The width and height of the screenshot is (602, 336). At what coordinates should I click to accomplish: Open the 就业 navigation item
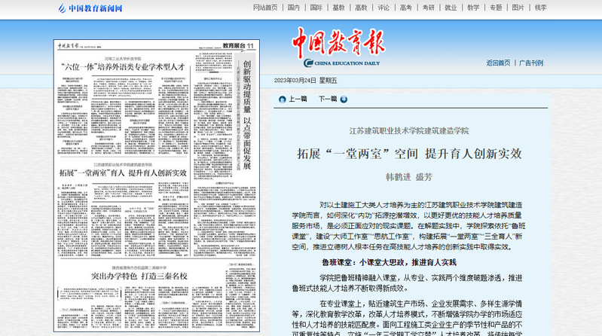[451, 8]
